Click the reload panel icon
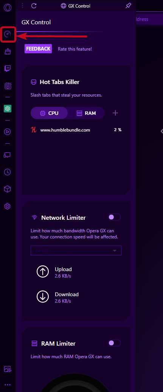This screenshot has height=392, width=163. [x=34, y=6]
